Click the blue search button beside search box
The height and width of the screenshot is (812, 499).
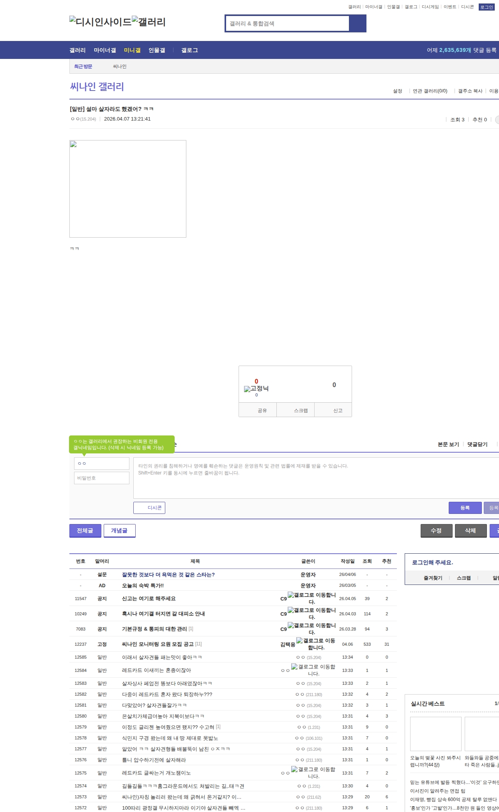357,23
